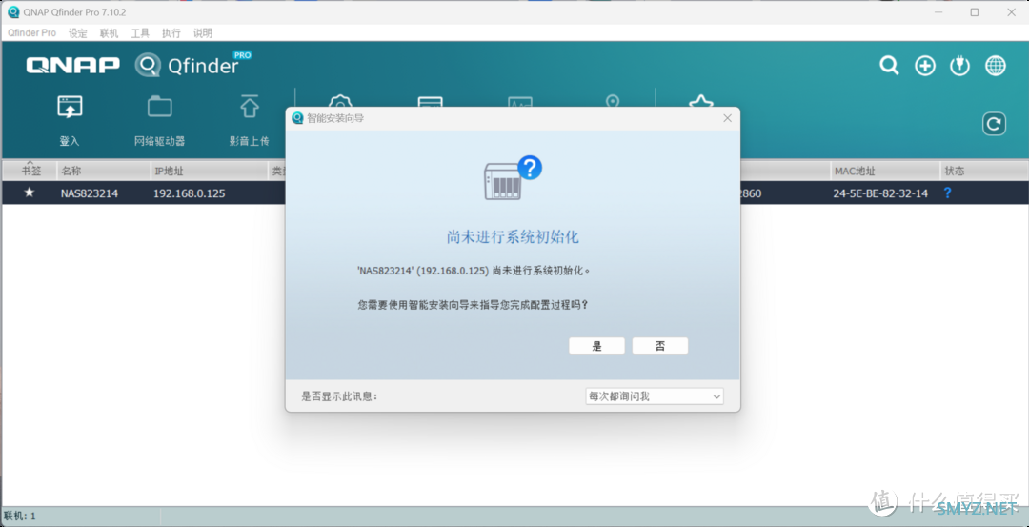Viewport: 1029px width, 527px height.
Task: Click the 24-5E-BE-82-32-14 MAC cell
Action: [880, 193]
